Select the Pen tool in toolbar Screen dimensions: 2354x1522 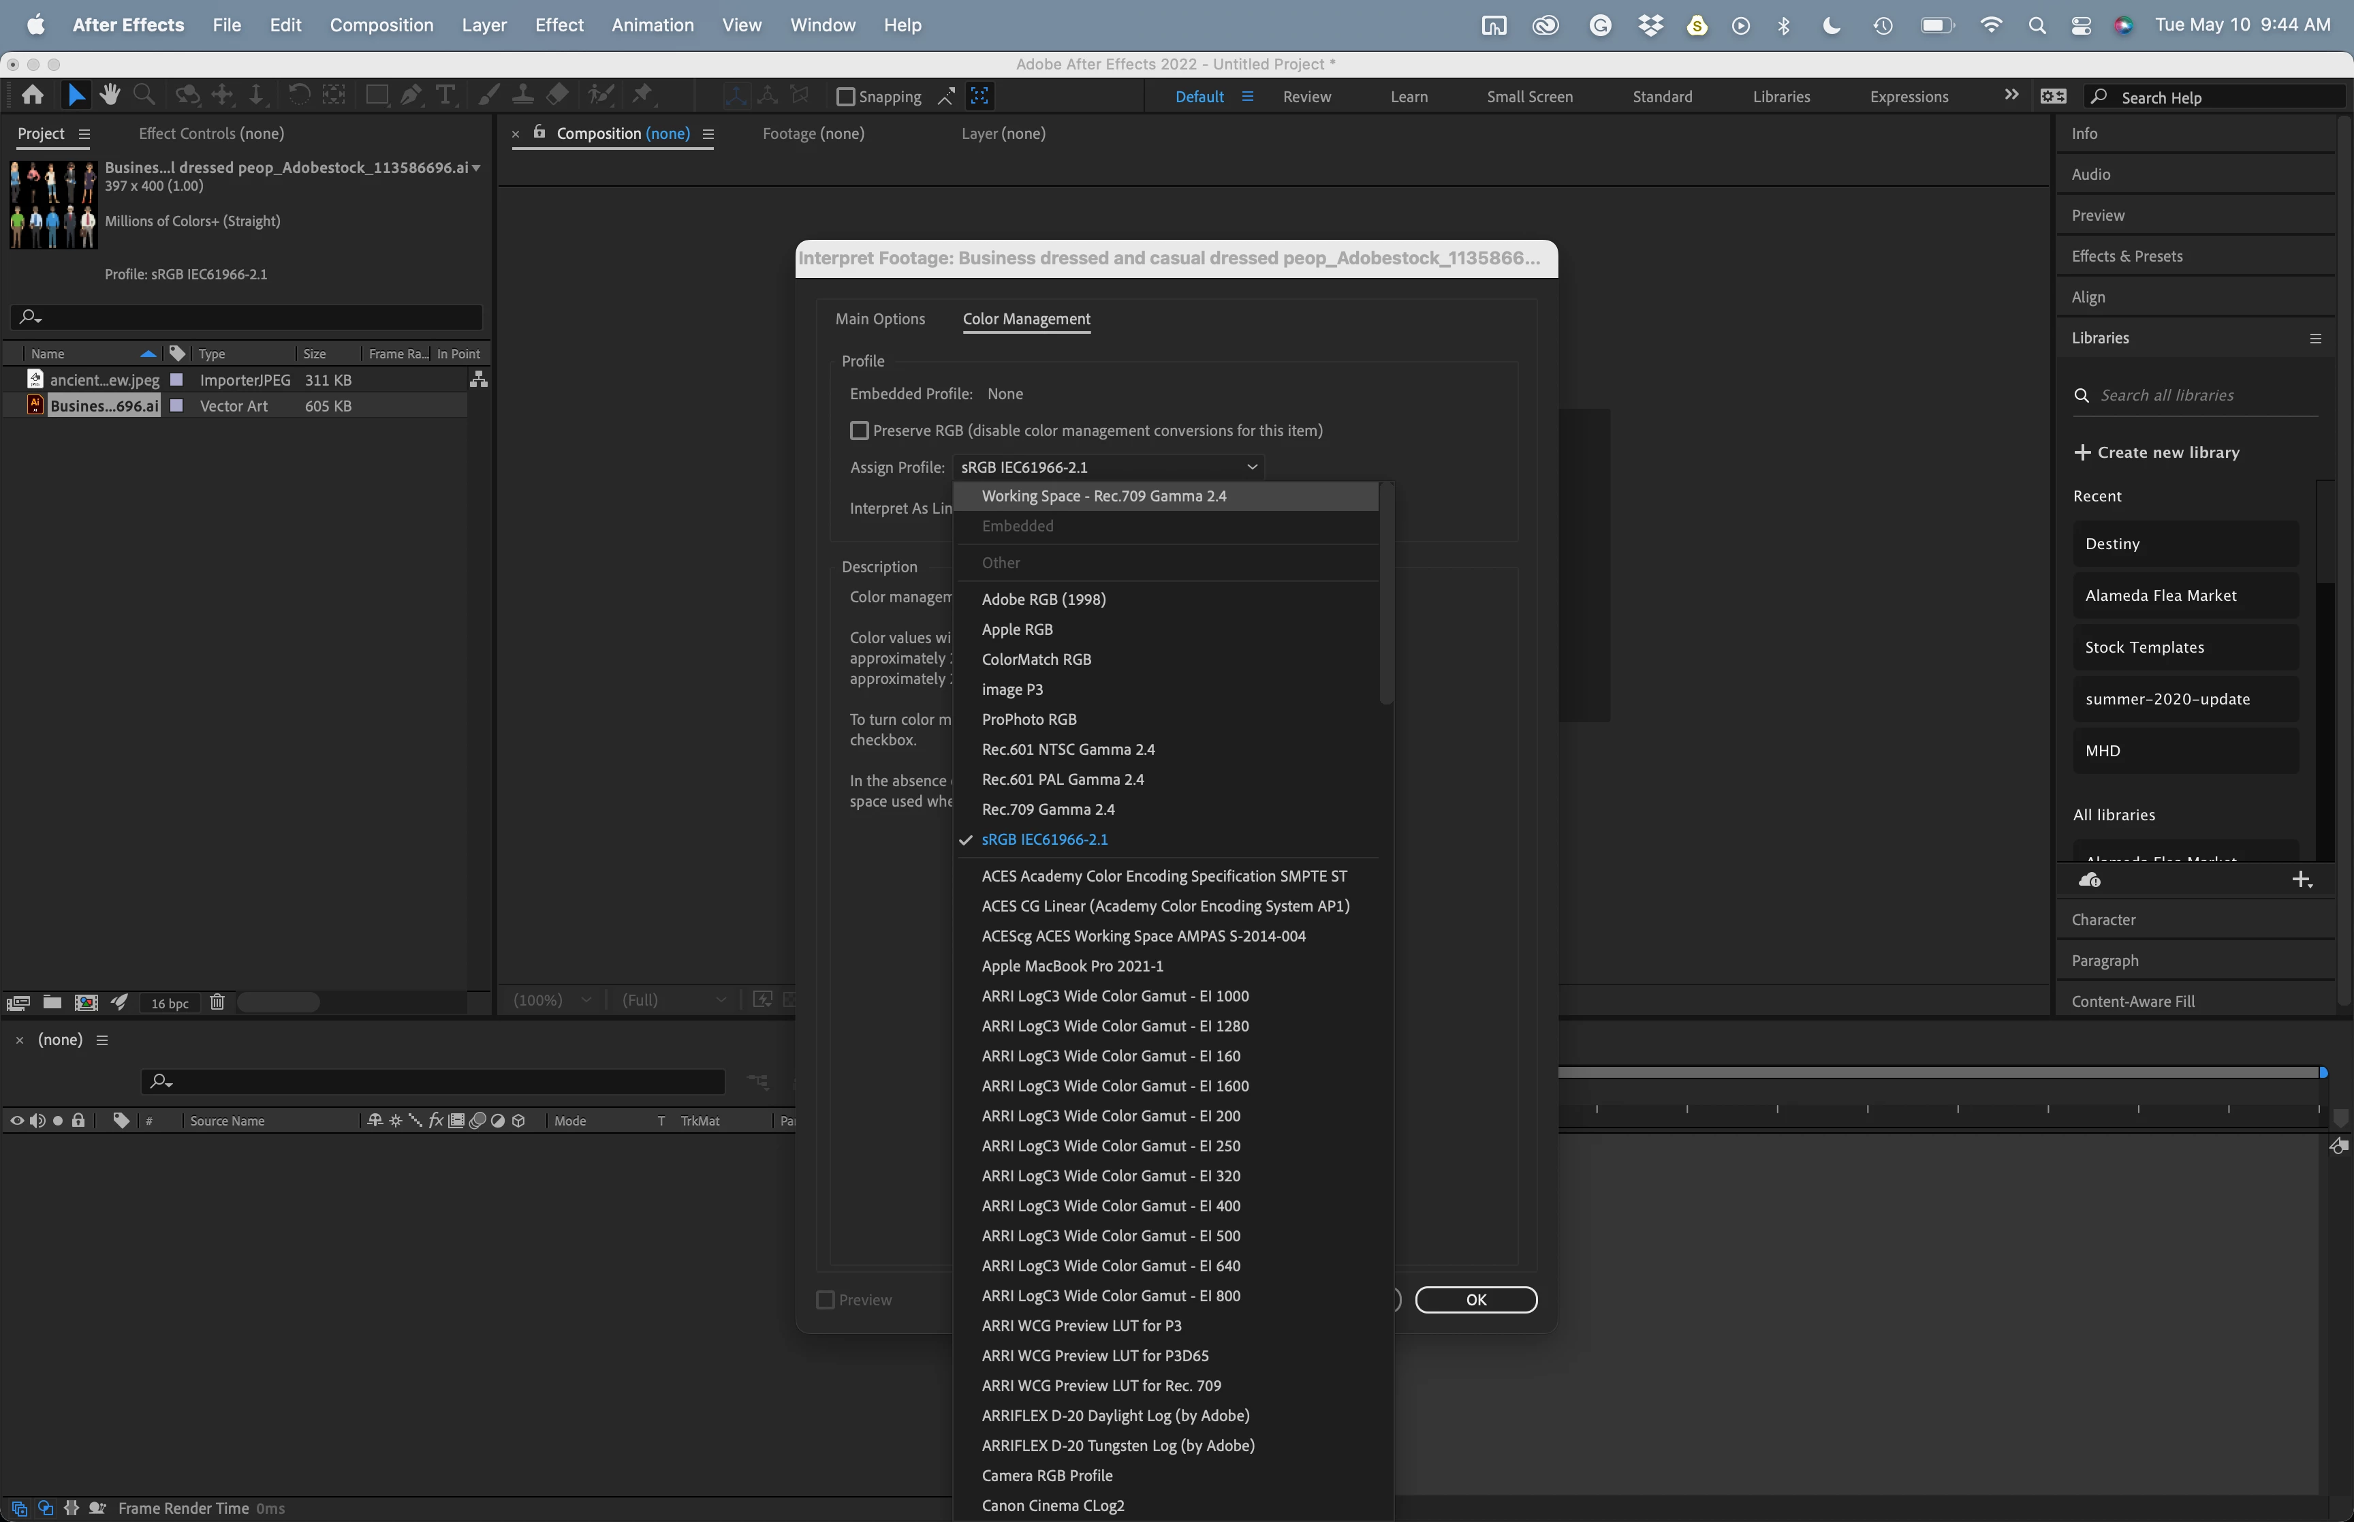[x=411, y=95]
